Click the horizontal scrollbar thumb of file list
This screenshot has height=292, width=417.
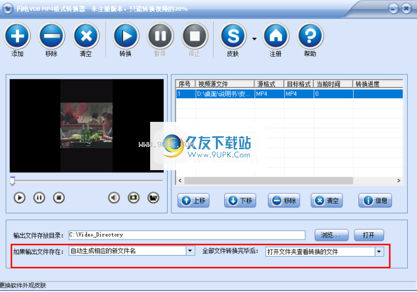pos(268,180)
